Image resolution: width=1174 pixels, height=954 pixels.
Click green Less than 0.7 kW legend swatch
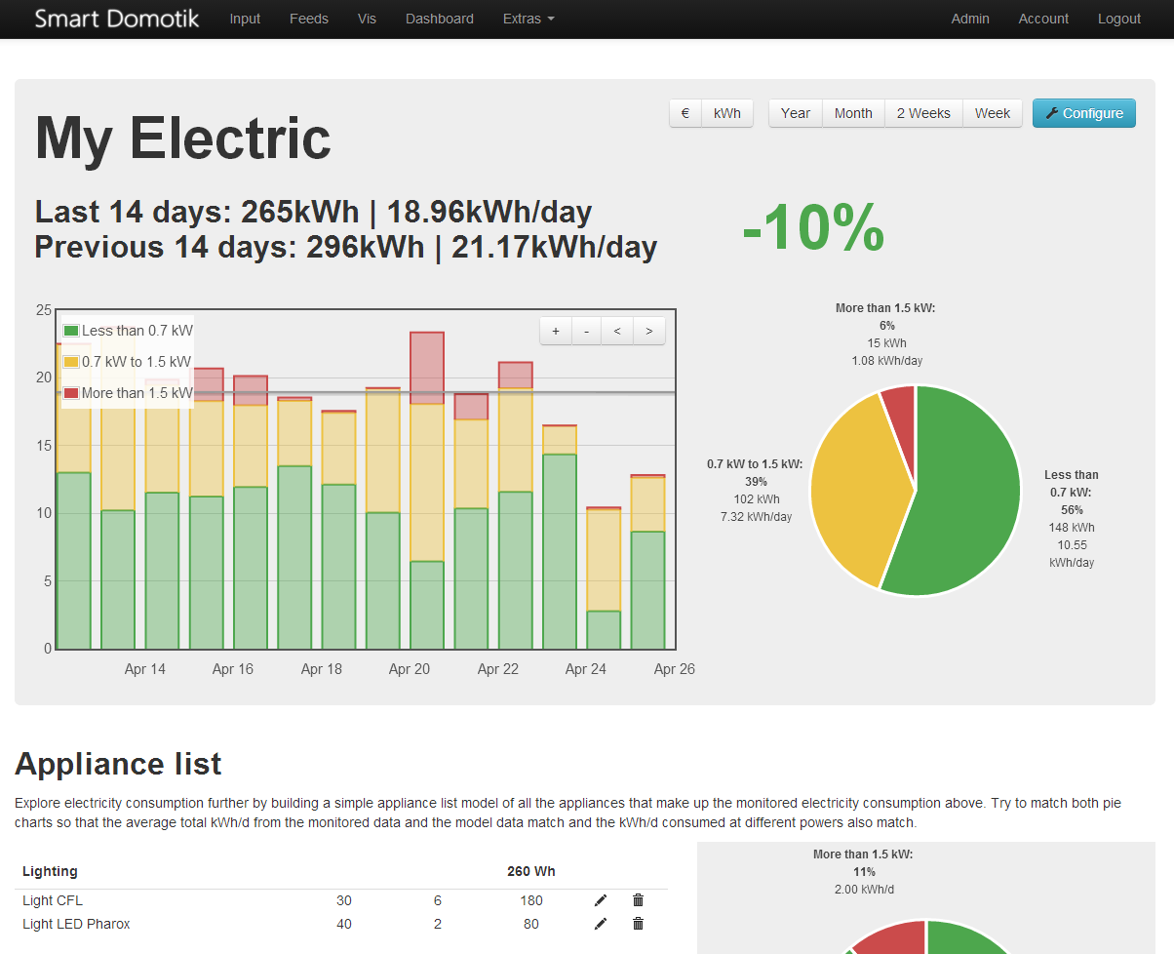(71, 331)
